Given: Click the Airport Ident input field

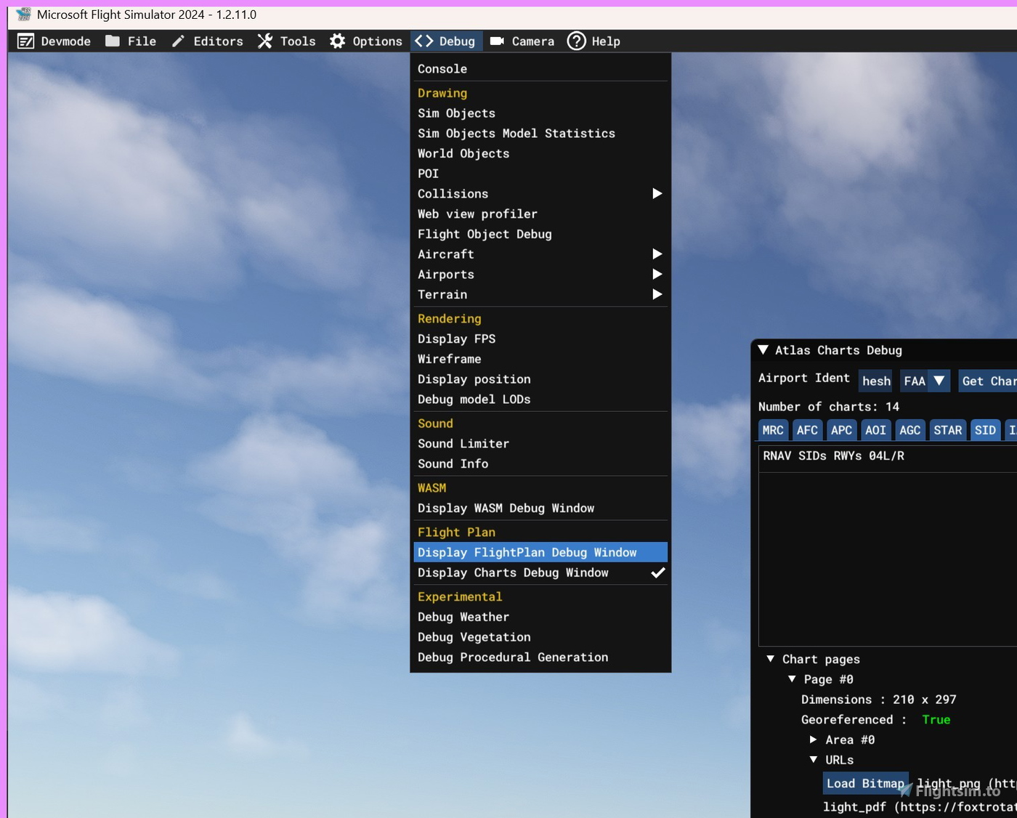Looking at the screenshot, I should pyautogui.click(x=875, y=381).
